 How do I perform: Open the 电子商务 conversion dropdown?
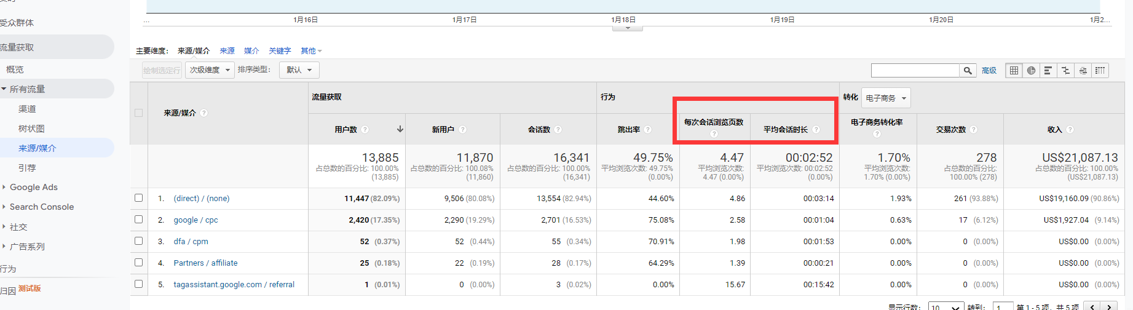(886, 98)
